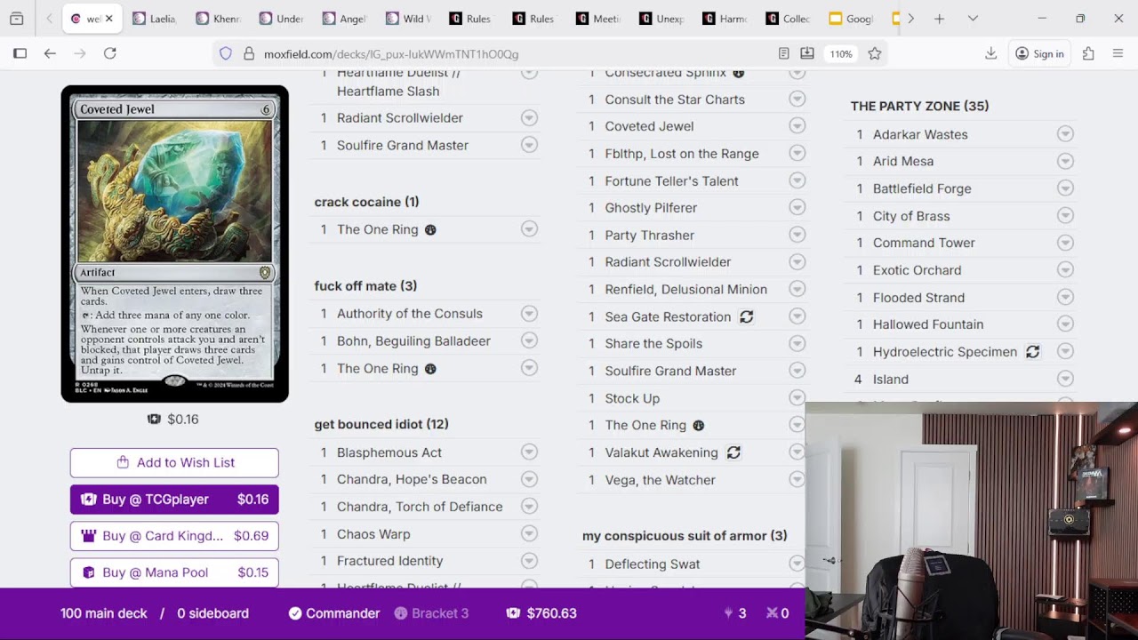Image resolution: width=1138 pixels, height=640 pixels.
Task: Open the Flooded Strand card
Action: pos(918,298)
